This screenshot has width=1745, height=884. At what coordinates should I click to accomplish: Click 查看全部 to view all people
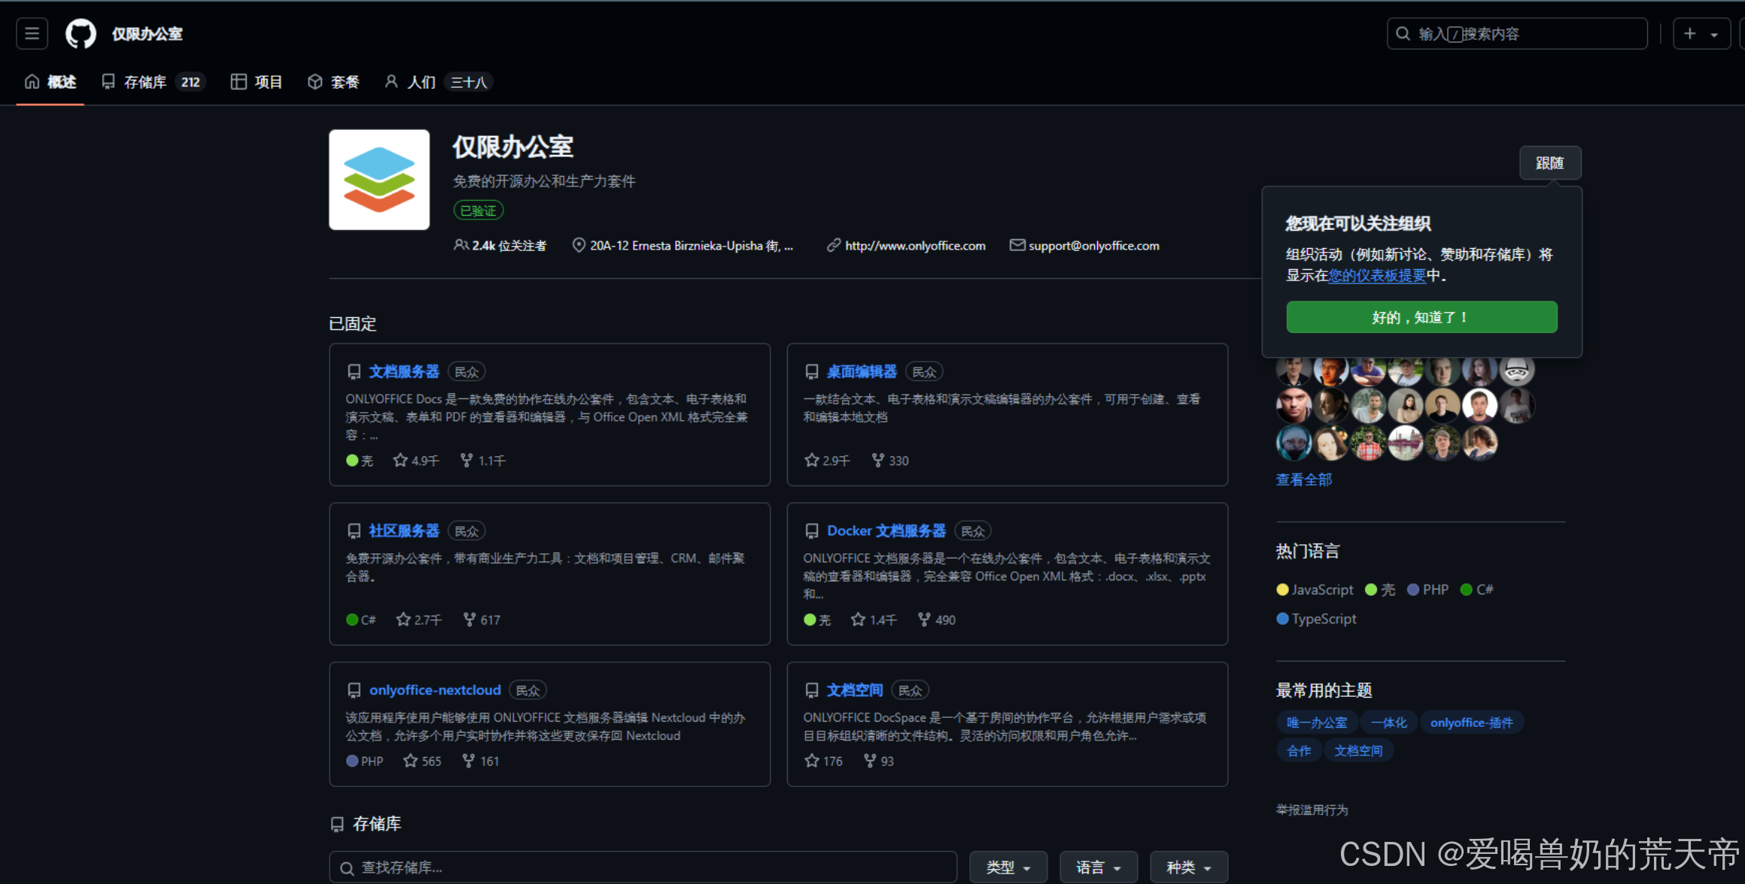1304,480
